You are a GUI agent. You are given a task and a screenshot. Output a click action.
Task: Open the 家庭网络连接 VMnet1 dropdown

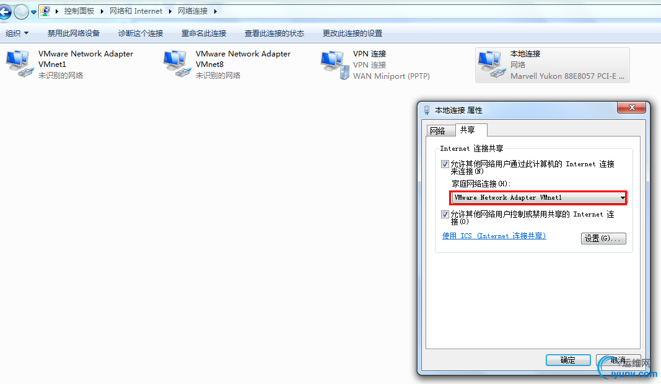[x=539, y=197]
